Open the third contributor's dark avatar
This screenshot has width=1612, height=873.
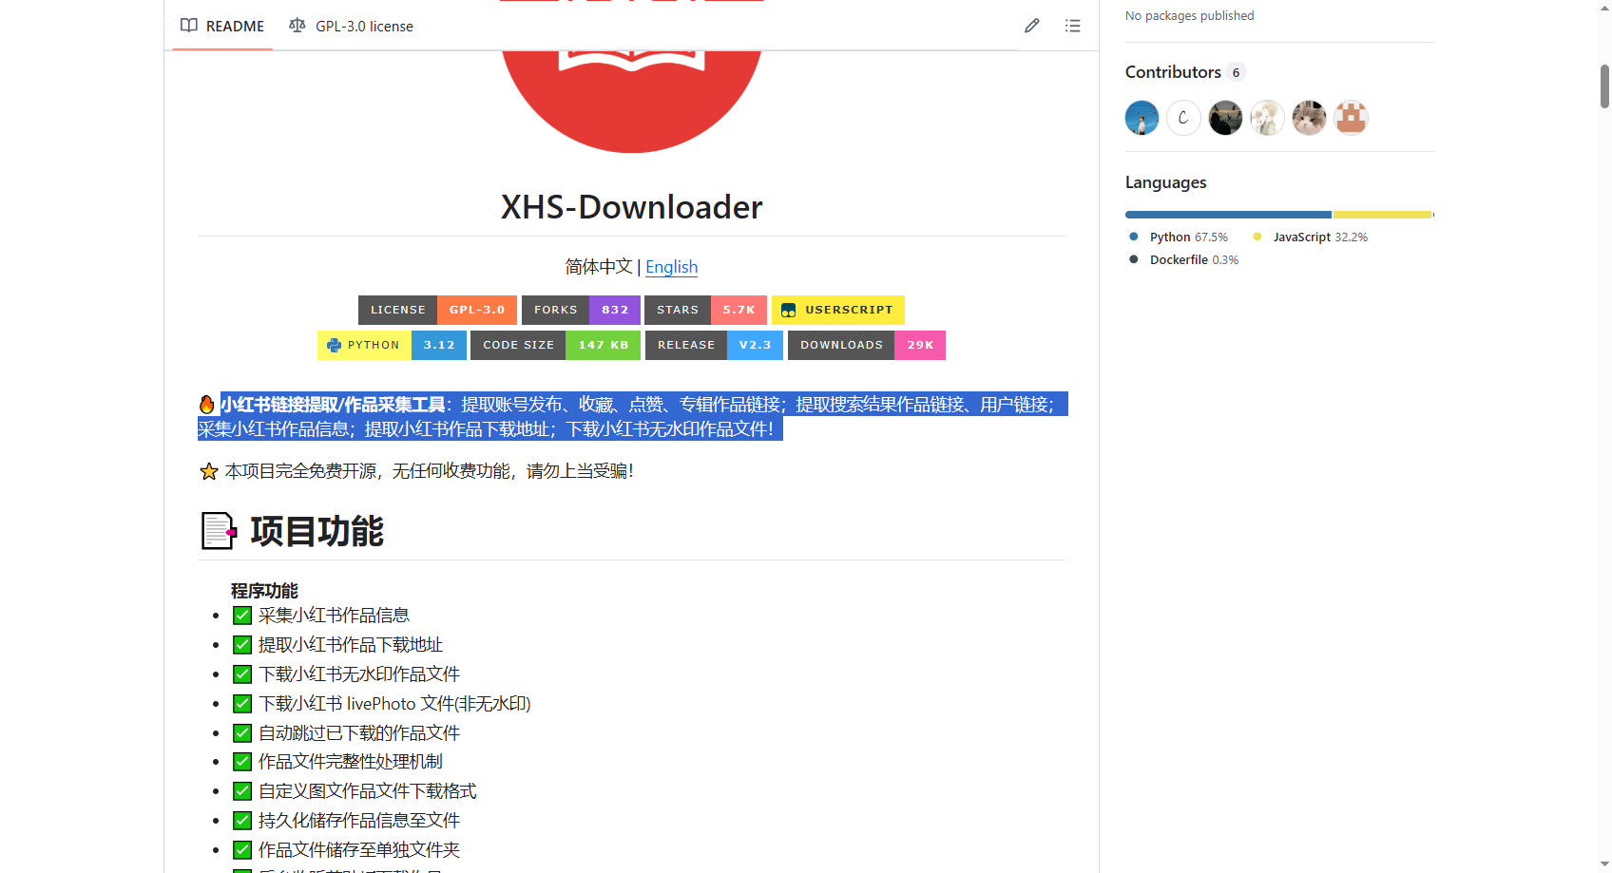(1225, 118)
